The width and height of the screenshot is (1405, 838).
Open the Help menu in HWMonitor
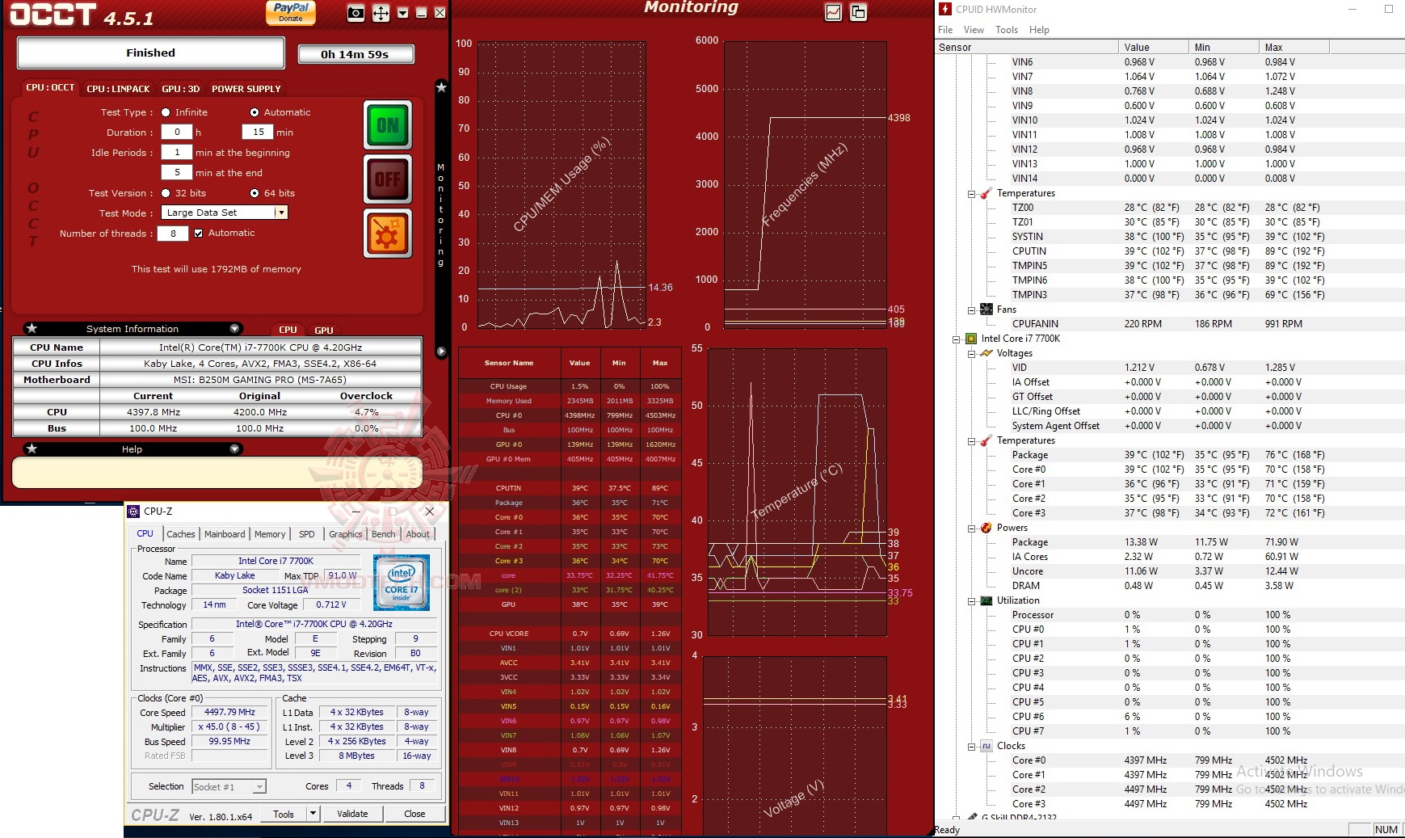pos(1039,30)
